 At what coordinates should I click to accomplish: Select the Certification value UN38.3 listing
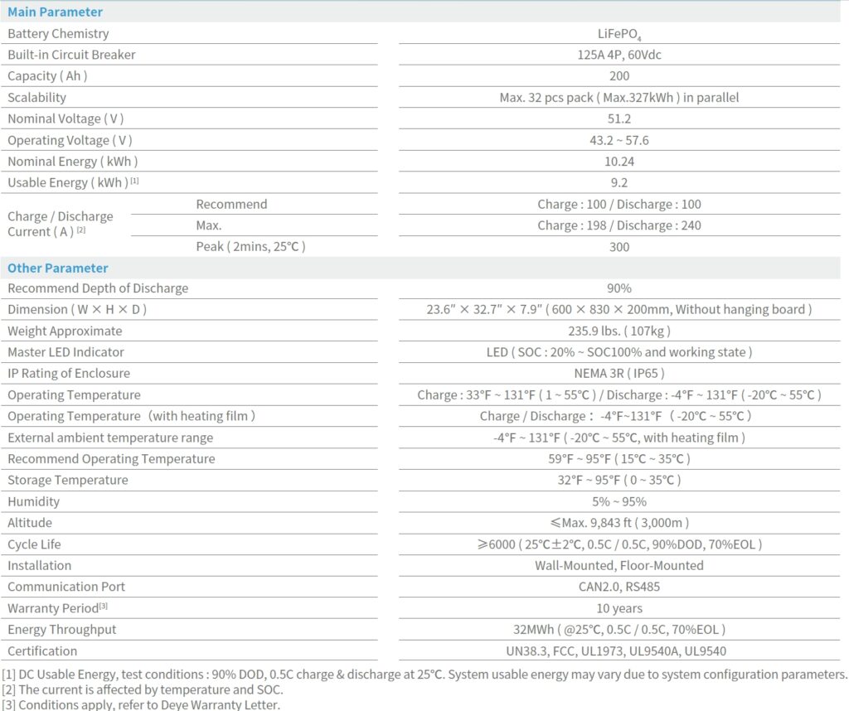[619, 651]
